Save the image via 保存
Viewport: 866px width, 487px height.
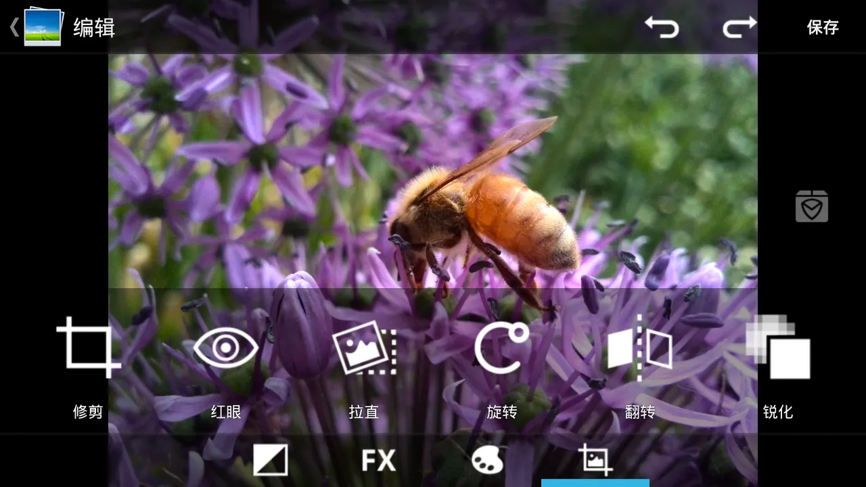point(823,27)
